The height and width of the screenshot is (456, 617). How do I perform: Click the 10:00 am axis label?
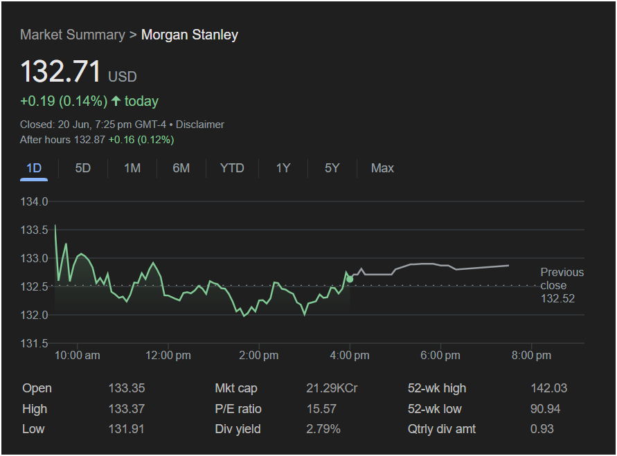point(77,356)
